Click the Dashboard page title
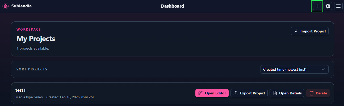 172,6
